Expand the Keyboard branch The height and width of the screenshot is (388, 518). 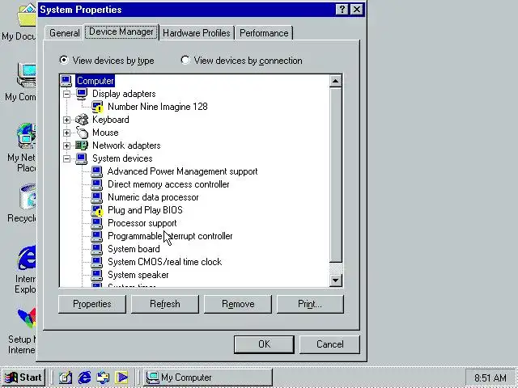66,120
